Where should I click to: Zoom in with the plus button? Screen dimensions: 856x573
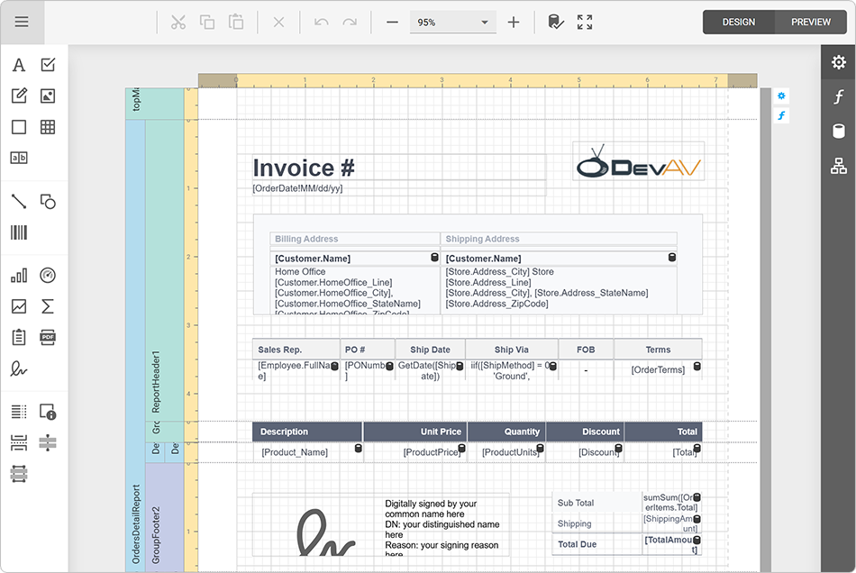[x=514, y=23]
